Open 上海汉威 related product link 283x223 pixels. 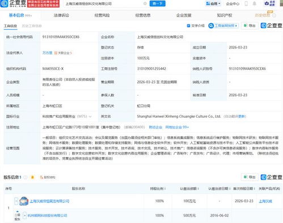tap(265, 201)
